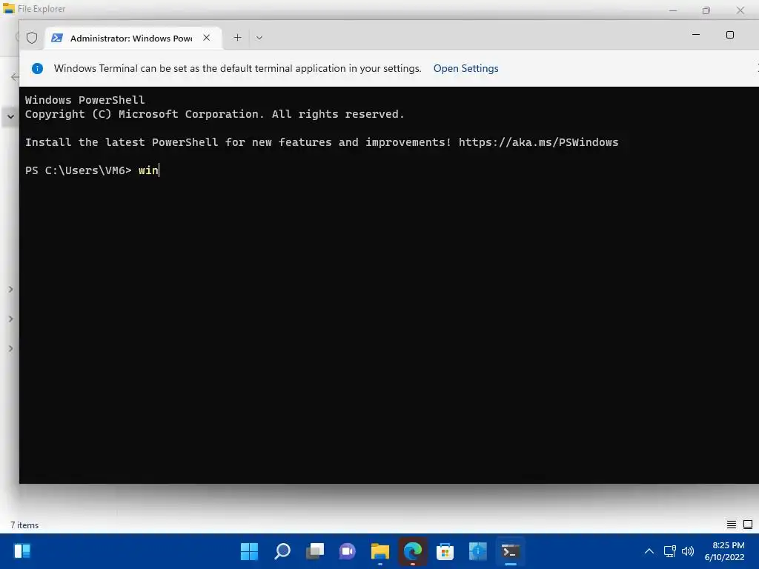Open a new terminal tab
The height and width of the screenshot is (569, 759).
tap(237, 38)
